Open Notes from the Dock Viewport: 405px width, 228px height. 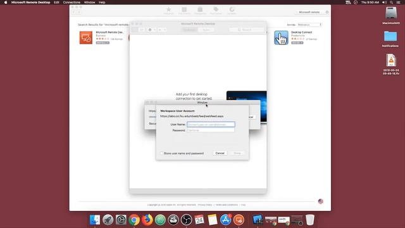(x=213, y=220)
